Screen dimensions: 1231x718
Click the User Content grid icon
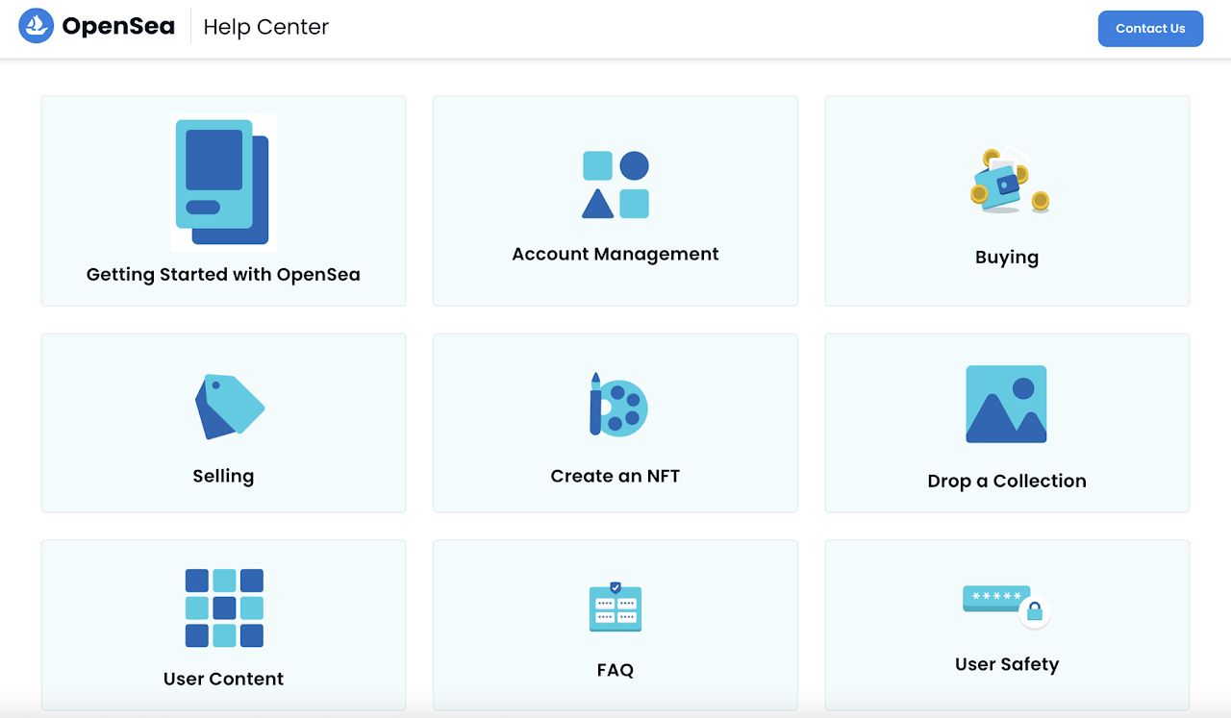click(x=224, y=608)
